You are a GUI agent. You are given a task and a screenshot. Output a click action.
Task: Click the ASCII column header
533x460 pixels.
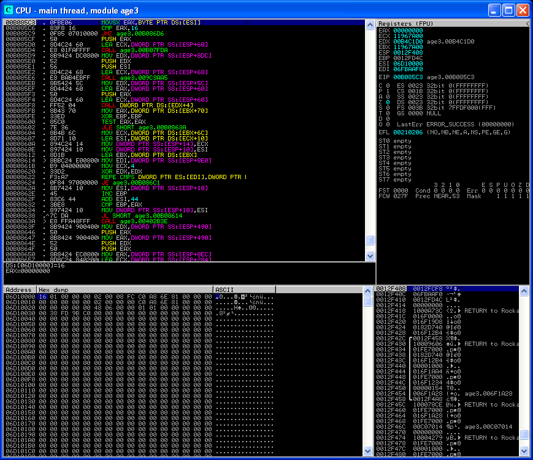point(244,289)
